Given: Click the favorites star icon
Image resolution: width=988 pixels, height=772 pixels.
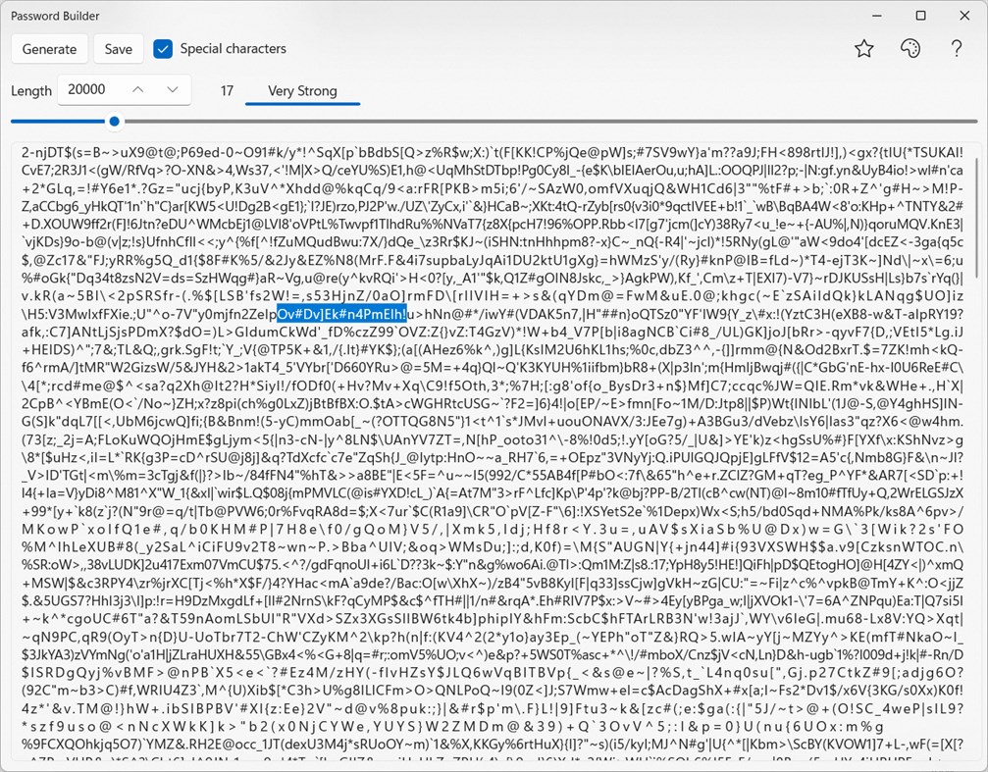Looking at the screenshot, I should (863, 48).
